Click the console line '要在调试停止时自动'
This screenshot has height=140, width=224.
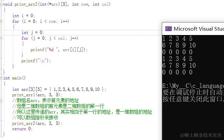click(x=193, y=92)
